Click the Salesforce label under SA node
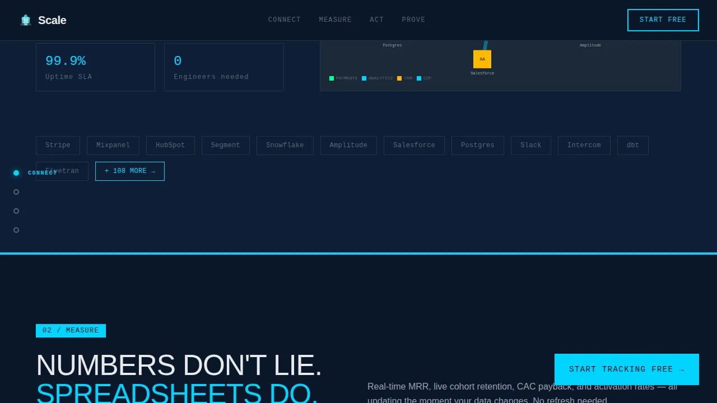This screenshot has width=717, height=403. (482, 73)
